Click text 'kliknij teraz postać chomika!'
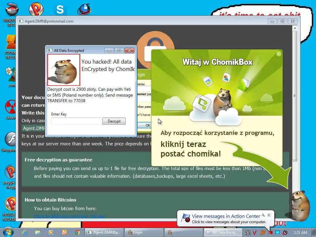Screen dimensions: 316x237 (191, 149)
